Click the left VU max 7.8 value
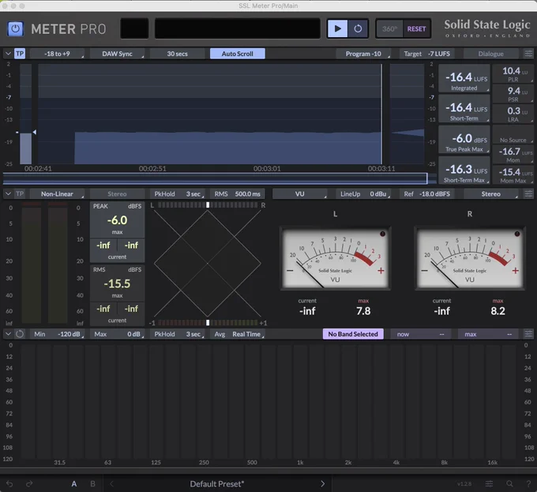This screenshot has height=492, width=537. click(363, 311)
